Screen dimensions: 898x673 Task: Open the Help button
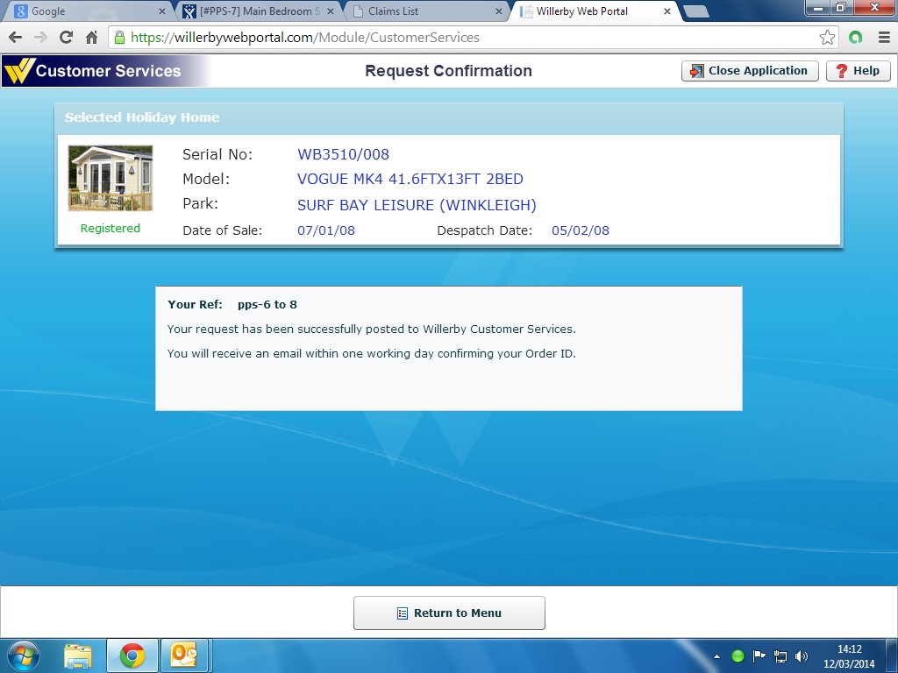coord(858,71)
